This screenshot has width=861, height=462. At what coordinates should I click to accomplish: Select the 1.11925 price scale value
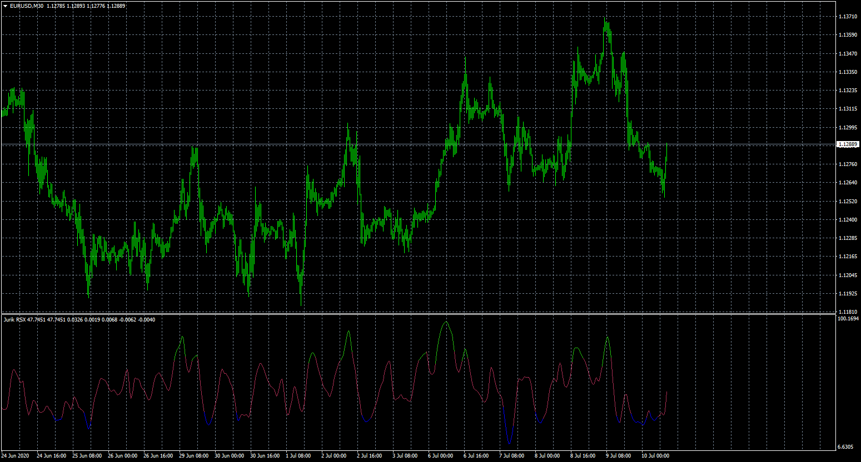[847, 294]
